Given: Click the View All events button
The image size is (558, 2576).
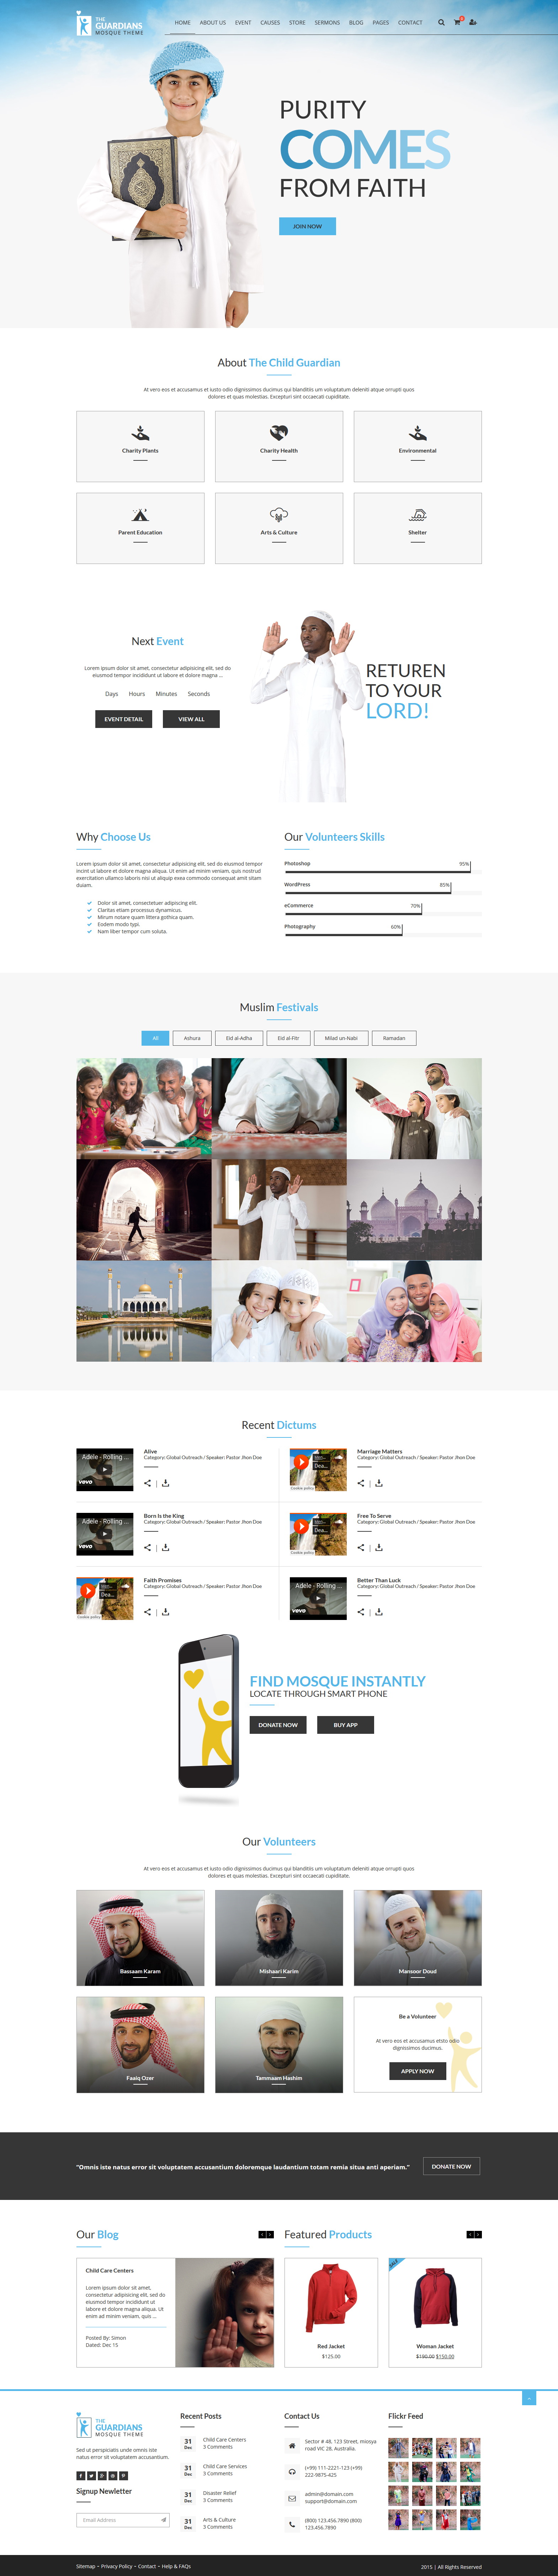Looking at the screenshot, I should pos(191,719).
